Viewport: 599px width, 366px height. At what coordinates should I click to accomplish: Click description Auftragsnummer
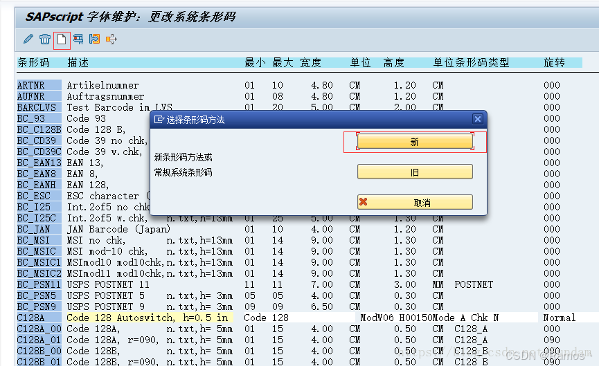click(x=105, y=95)
